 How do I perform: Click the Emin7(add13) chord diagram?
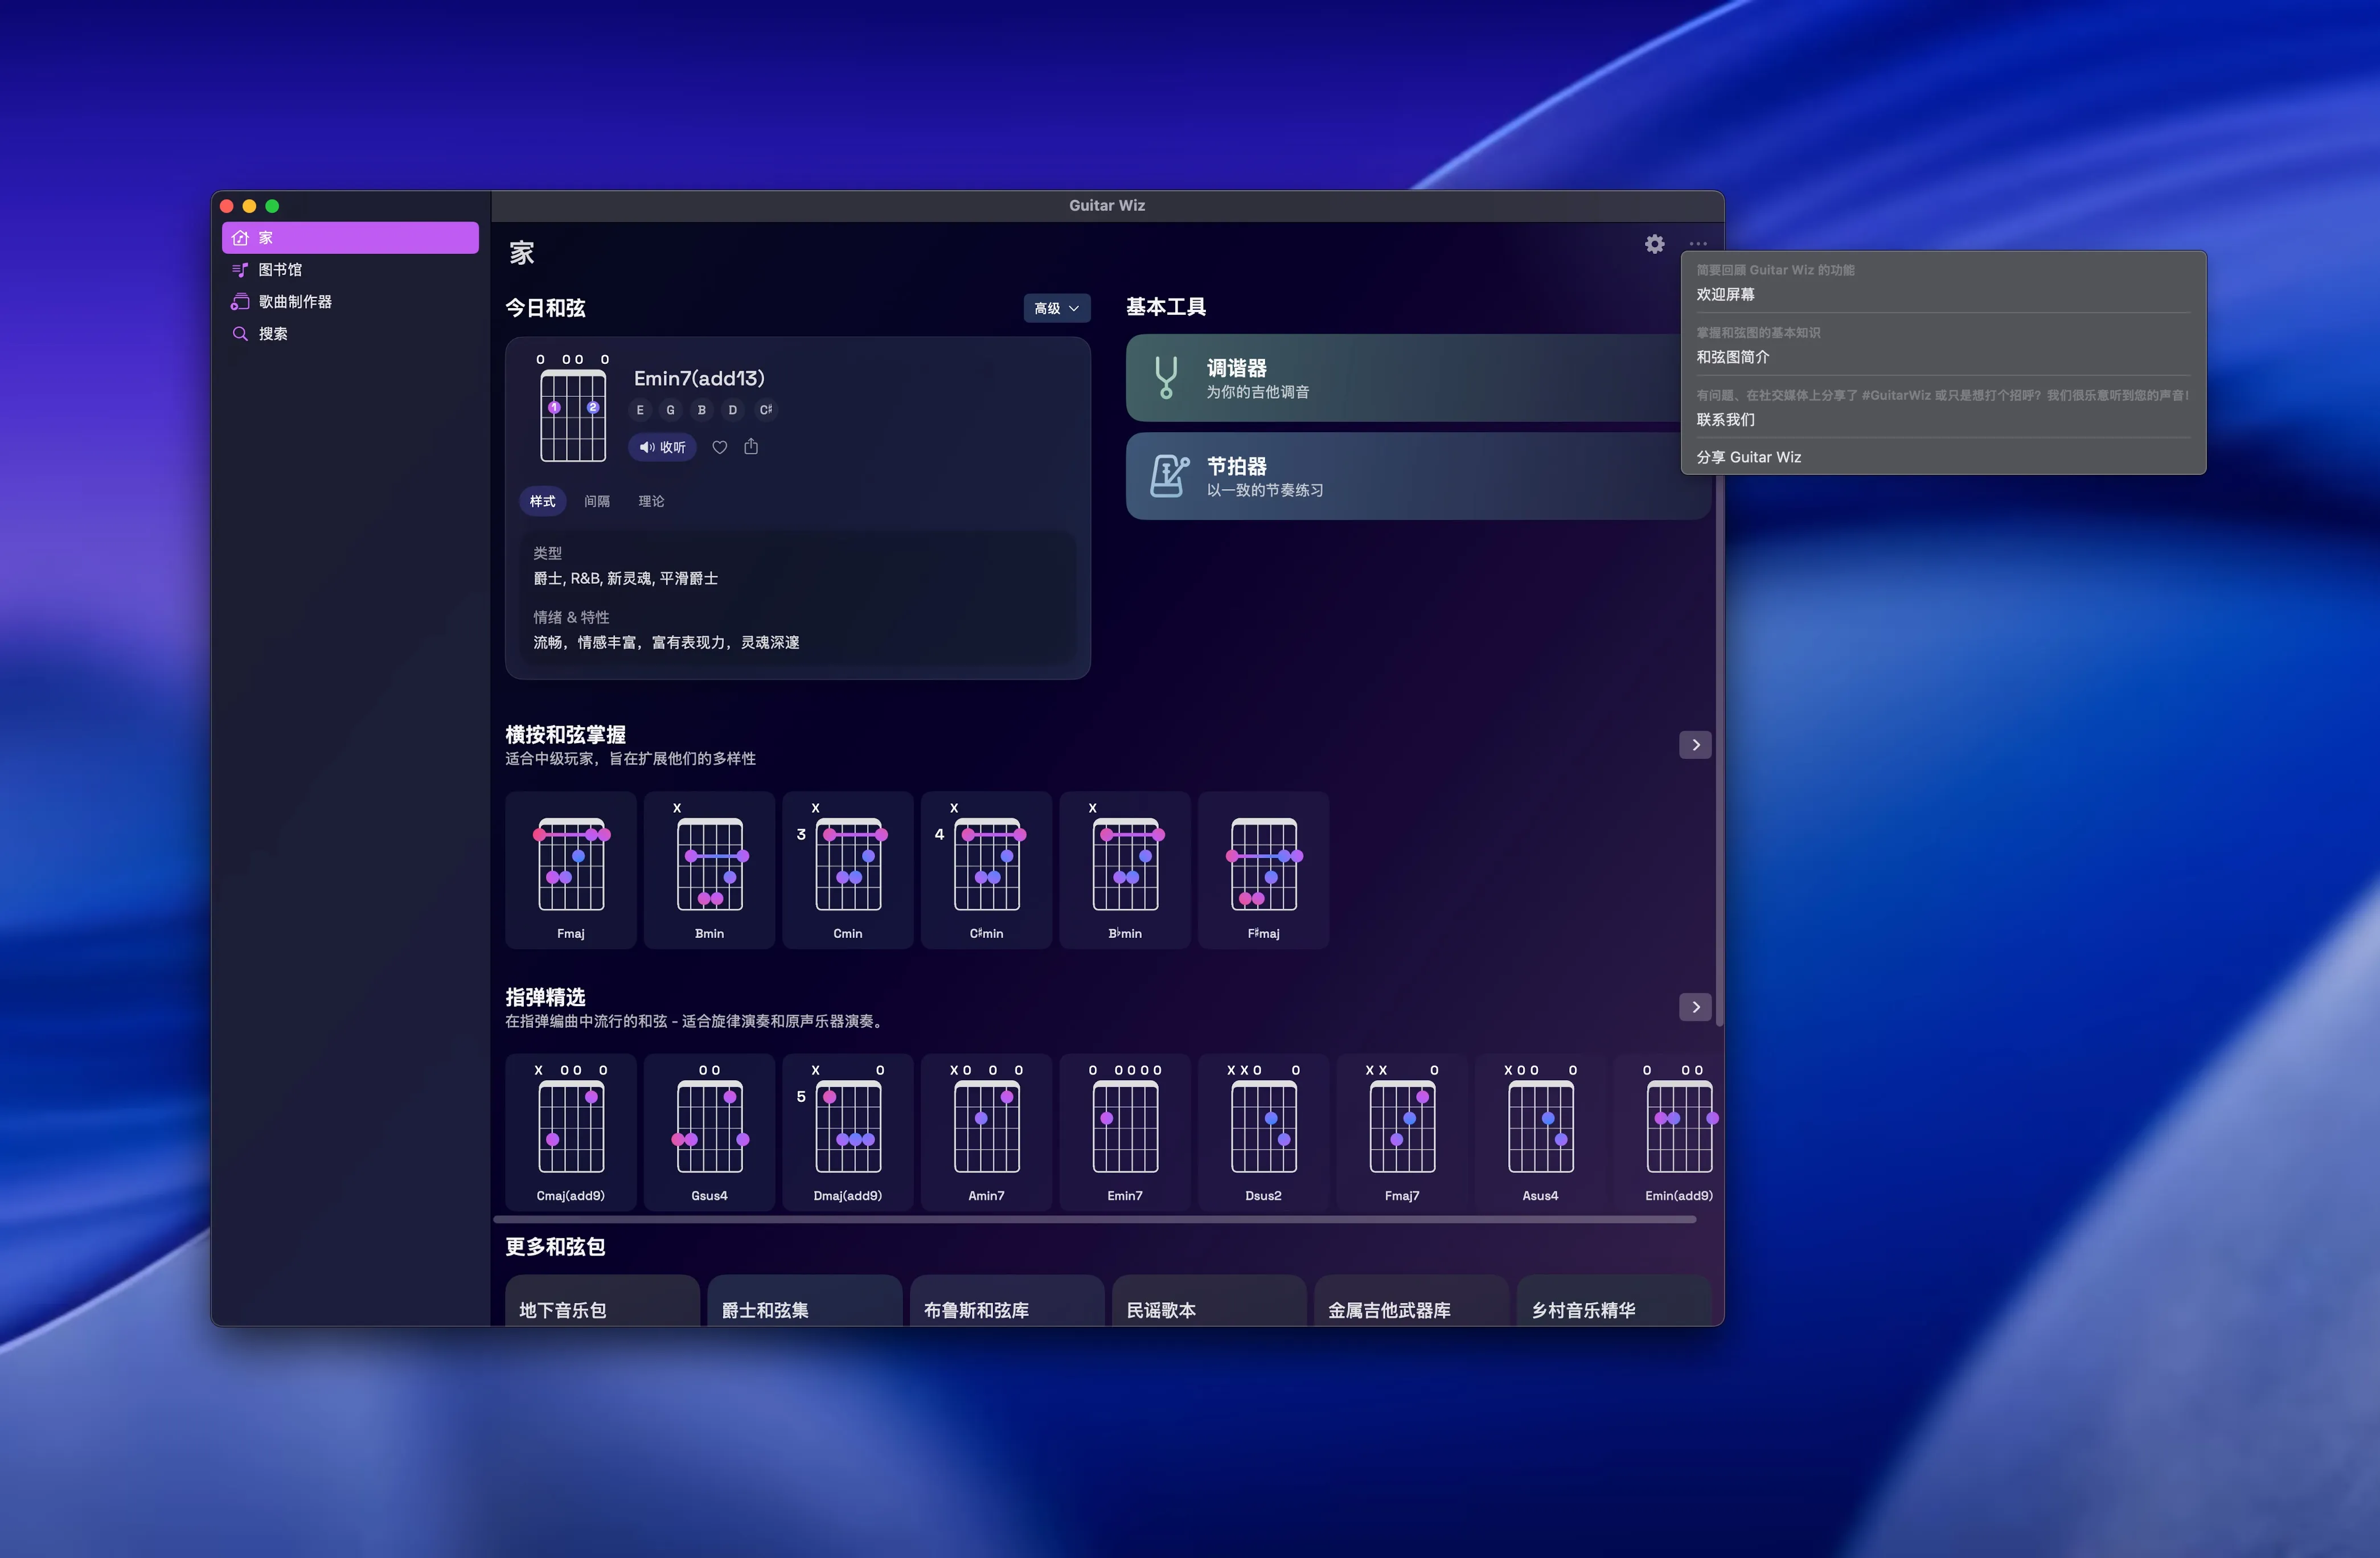[x=573, y=408]
